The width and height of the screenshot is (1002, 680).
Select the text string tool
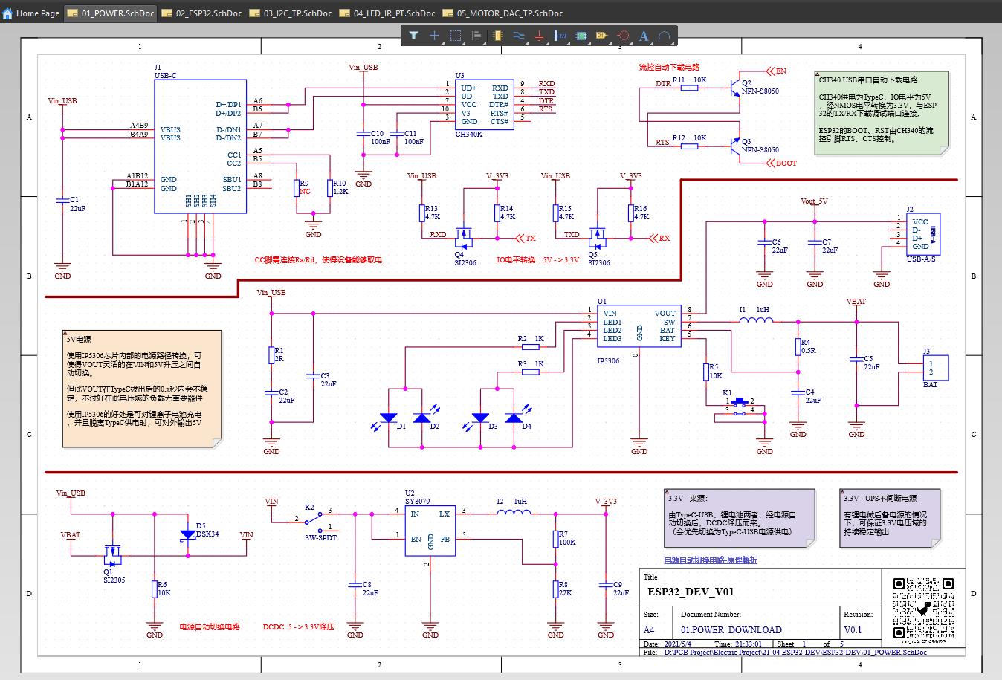pos(644,35)
